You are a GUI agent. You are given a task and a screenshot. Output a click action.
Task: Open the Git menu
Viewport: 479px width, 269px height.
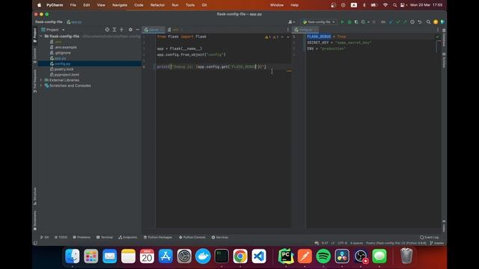point(204,5)
